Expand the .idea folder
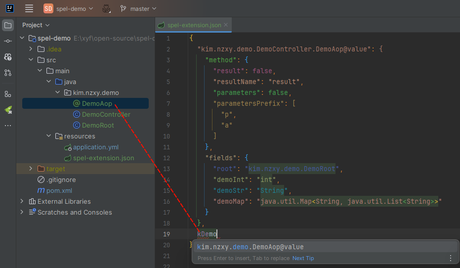This screenshot has width=460, height=268. pos(31,49)
